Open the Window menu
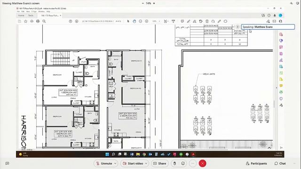The width and height of the screenshot is (301, 169). pos(41,11)
